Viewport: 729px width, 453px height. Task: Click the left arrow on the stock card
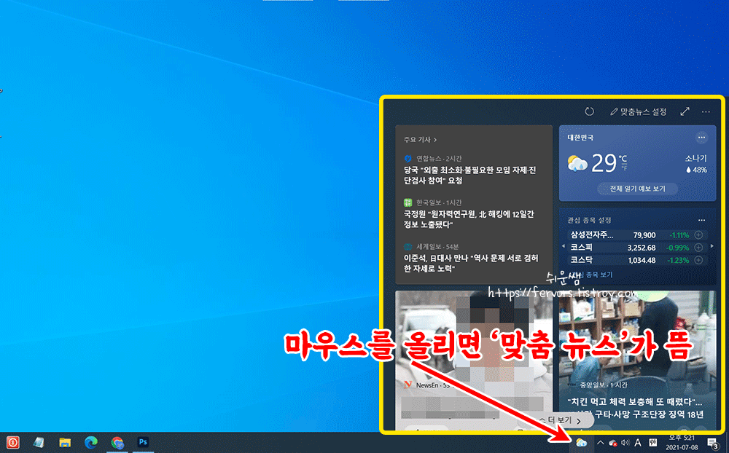563,246
